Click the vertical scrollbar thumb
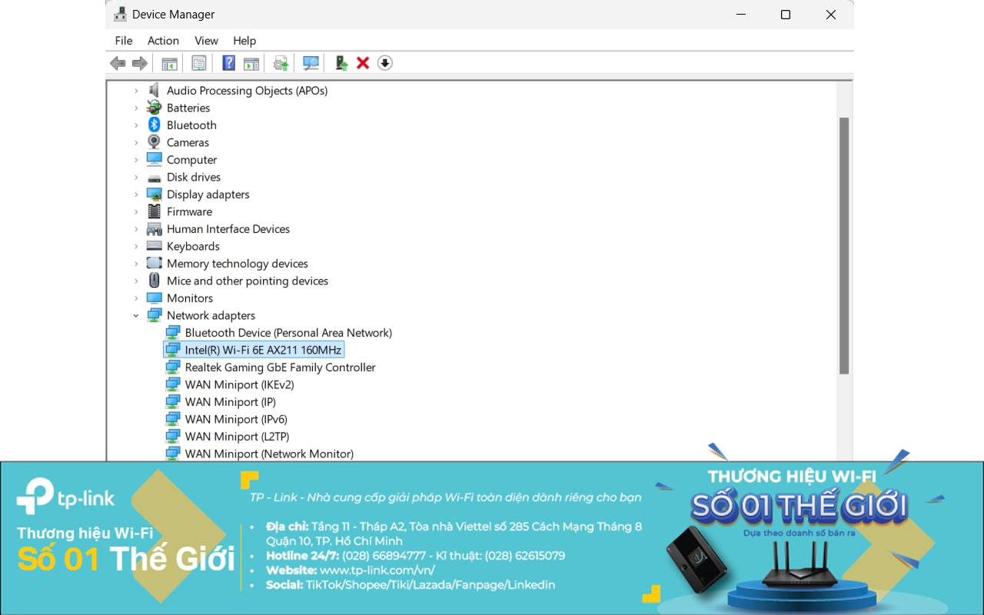984x615 pixels. 844,246
